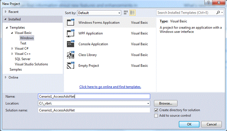Expand the Online section
227x131 pixels.
pyautogui.click(x=6, y=77)
